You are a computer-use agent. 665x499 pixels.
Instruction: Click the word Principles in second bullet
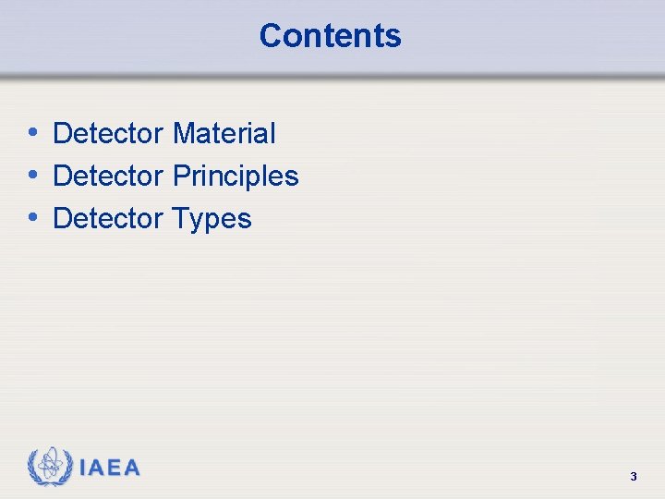click(236, 176)
